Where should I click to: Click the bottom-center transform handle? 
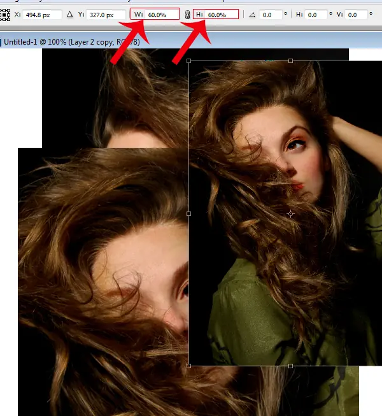point(290,366)
